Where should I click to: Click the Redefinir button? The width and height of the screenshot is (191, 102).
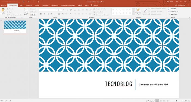34,12
